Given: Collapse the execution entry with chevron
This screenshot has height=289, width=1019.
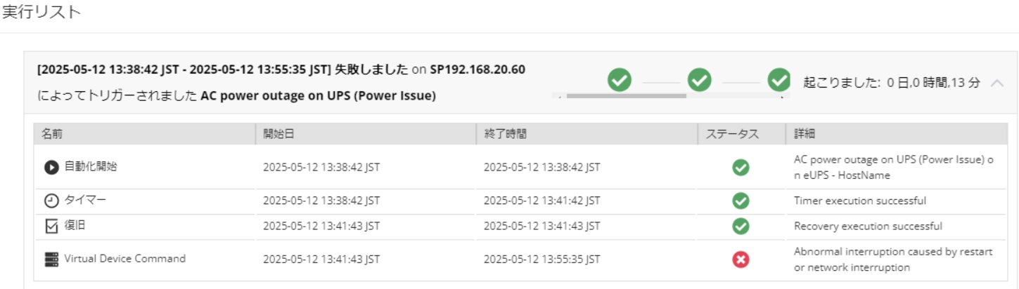Looking at the screenshot, I should (997, 83).
